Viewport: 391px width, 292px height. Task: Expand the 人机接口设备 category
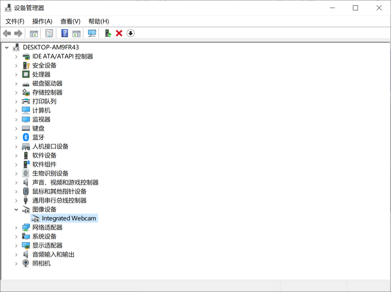[16, 146]
